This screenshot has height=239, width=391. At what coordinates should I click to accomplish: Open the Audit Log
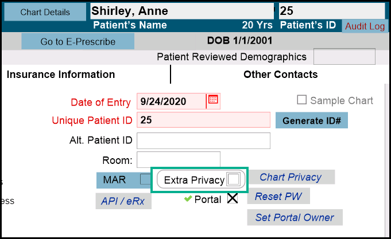tap(365, 26)
